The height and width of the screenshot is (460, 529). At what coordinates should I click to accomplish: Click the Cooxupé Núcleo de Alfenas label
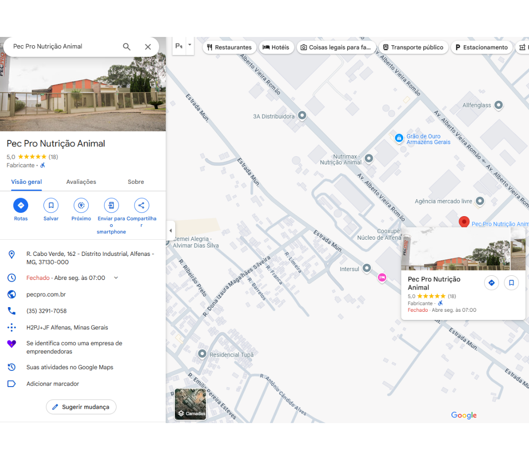click(x=379, y=234)
